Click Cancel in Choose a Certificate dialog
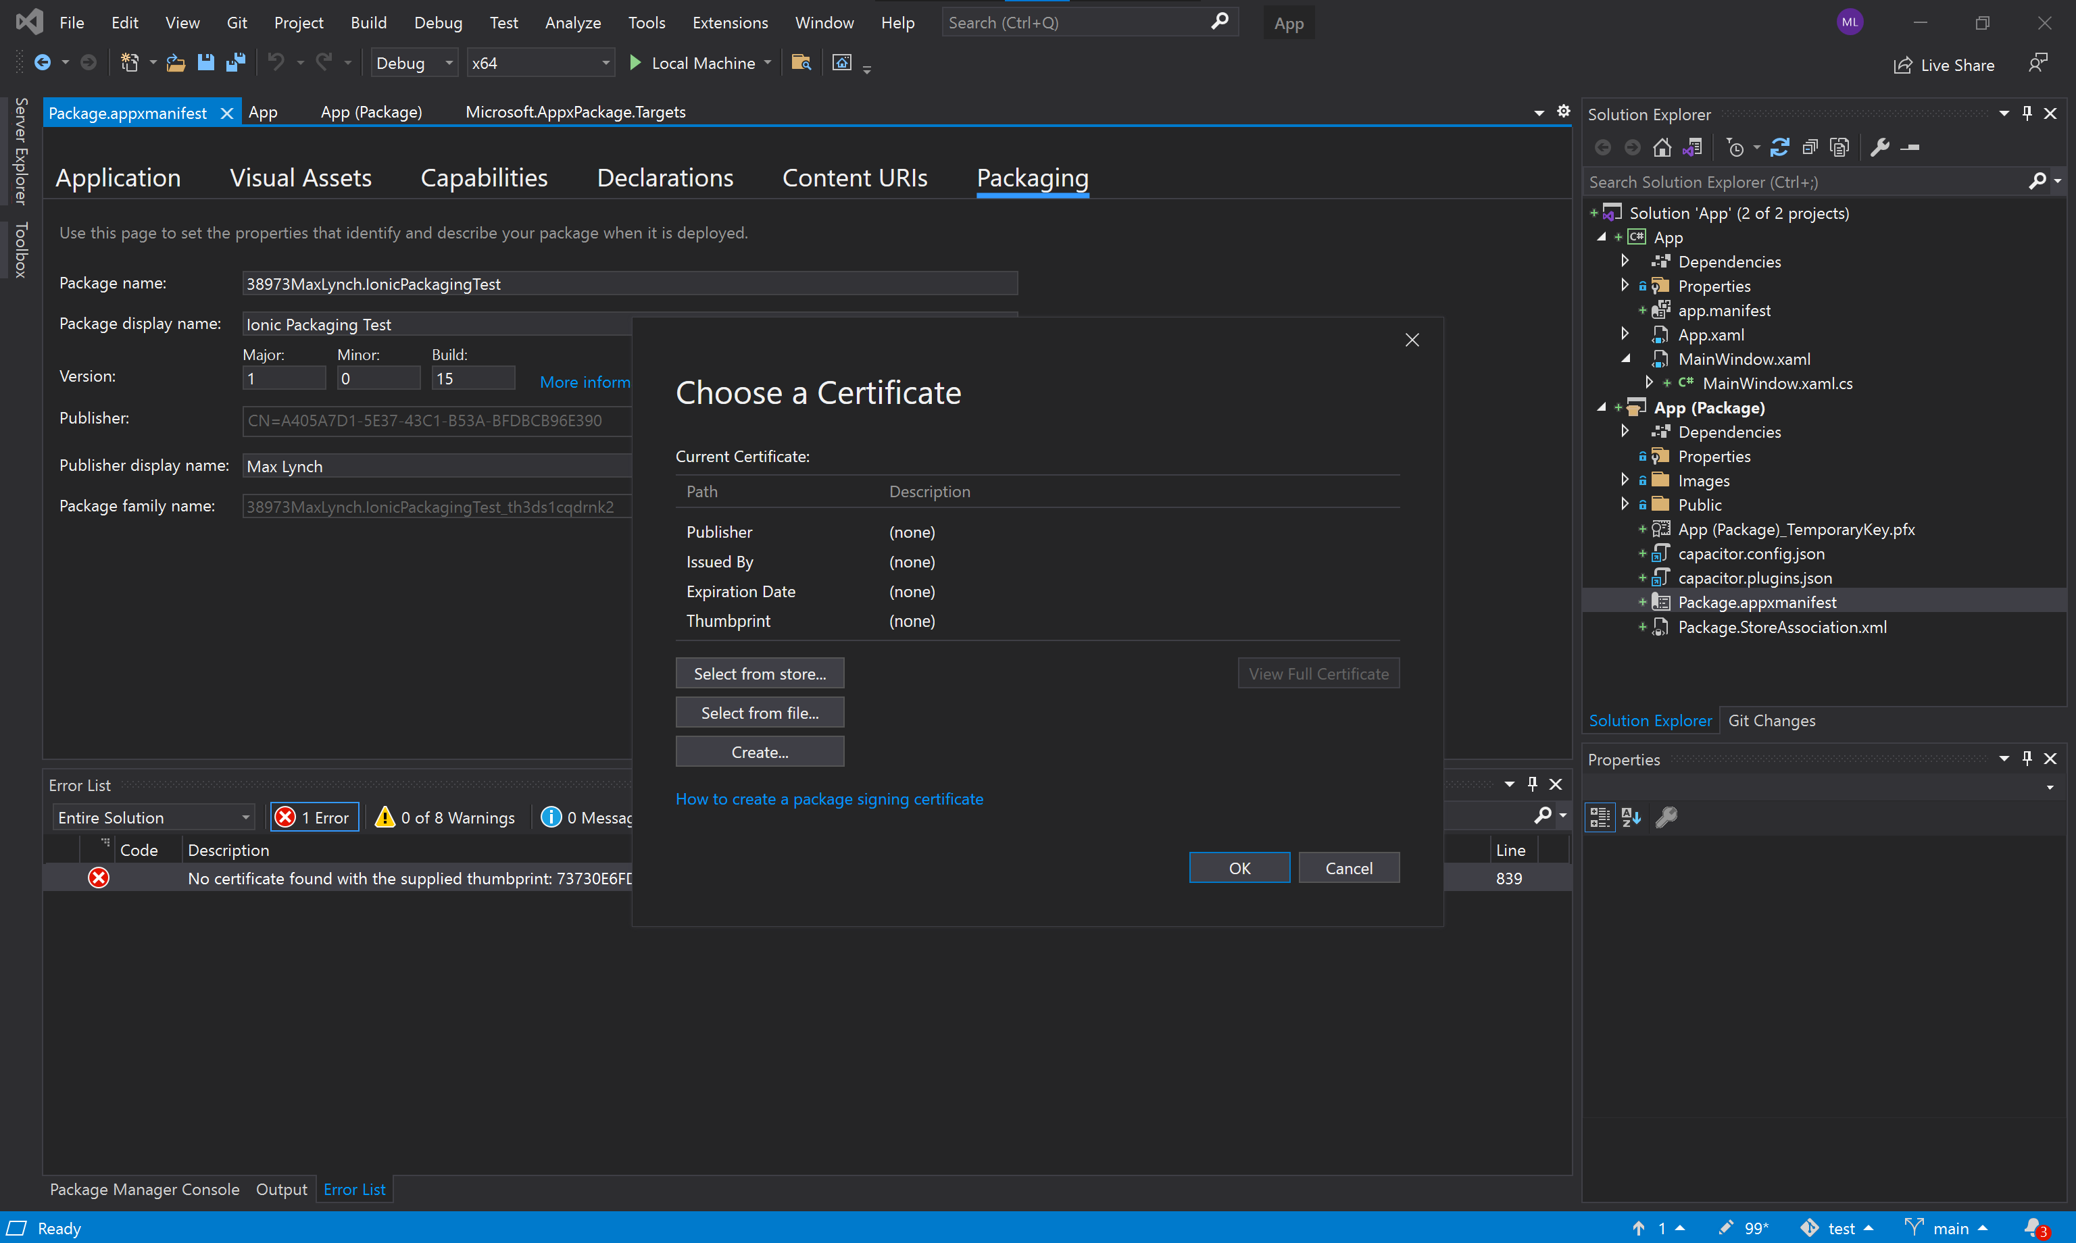The image size is (2076, 1243). (1349, 868)
